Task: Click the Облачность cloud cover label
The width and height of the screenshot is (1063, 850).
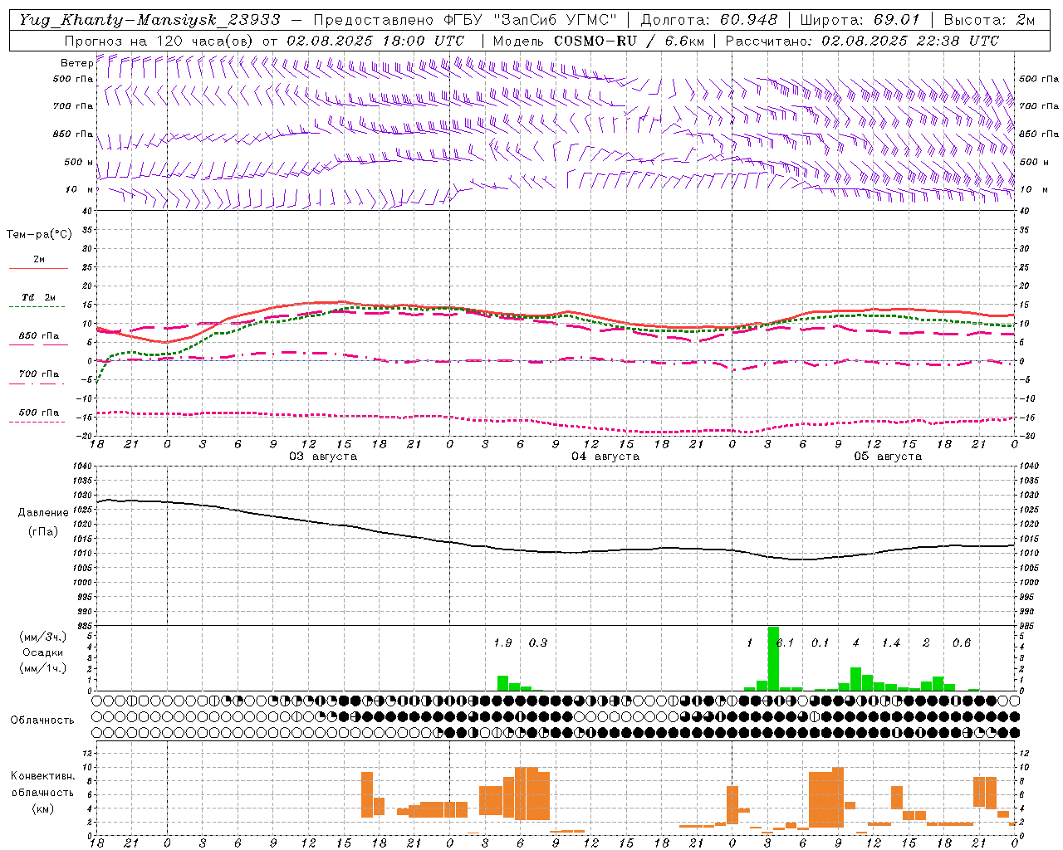Action: [42, 720]
